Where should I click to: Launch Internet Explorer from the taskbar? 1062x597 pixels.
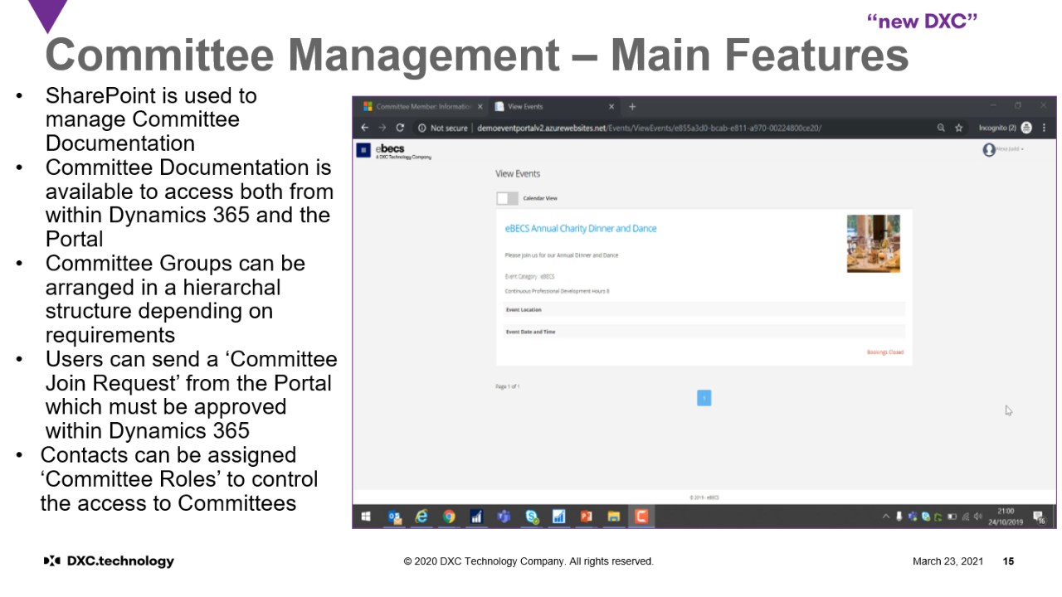421,517
